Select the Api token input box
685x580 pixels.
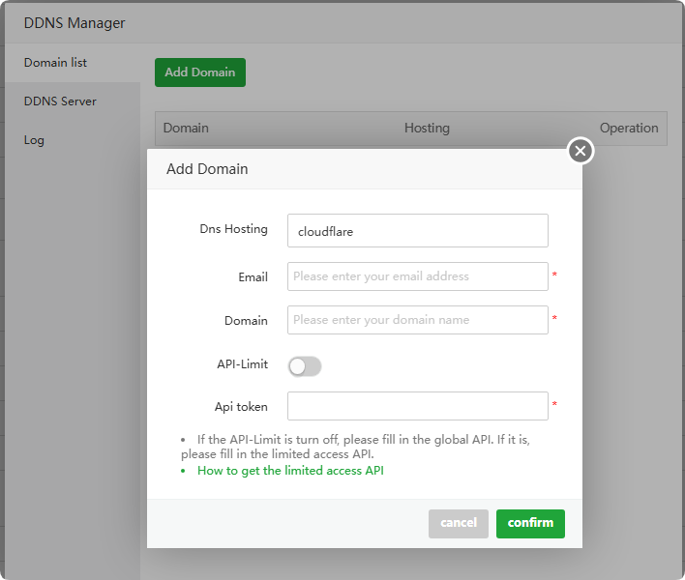coord(417,406)
